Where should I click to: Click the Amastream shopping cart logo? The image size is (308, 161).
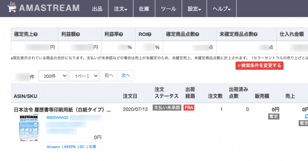click(12, 7)
